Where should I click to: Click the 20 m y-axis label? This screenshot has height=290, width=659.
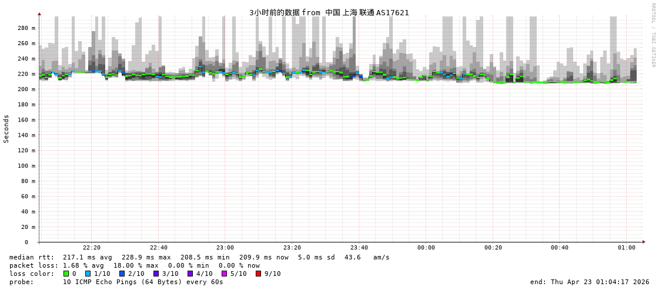point(28,227)
